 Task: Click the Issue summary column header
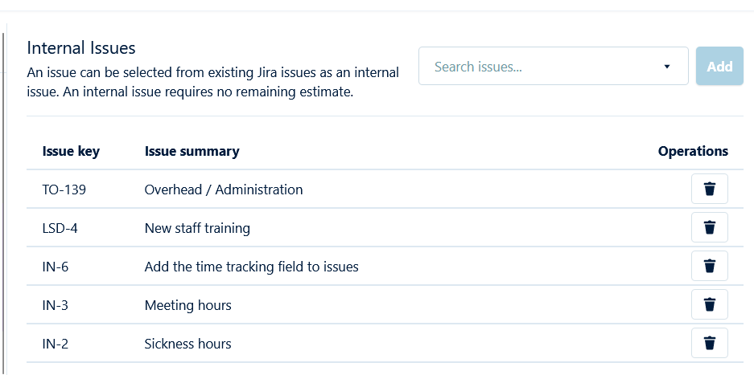192,151
